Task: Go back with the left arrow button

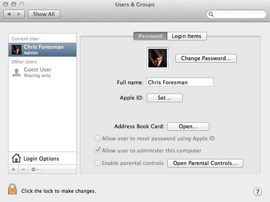Action: (9, 14)
